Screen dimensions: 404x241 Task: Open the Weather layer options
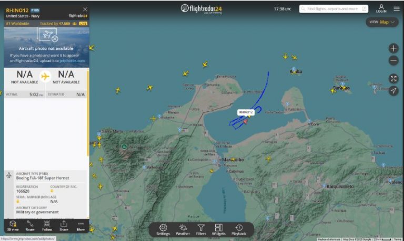point(183,229)
